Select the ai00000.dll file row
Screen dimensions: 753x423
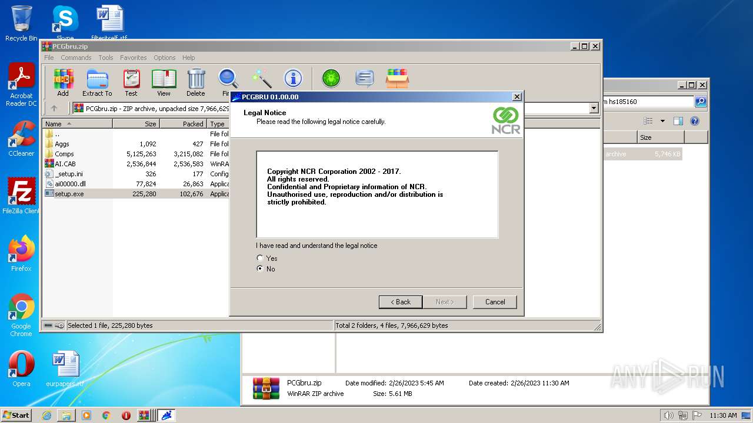point(136,184)
